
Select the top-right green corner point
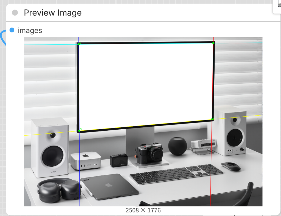point(213,43)
